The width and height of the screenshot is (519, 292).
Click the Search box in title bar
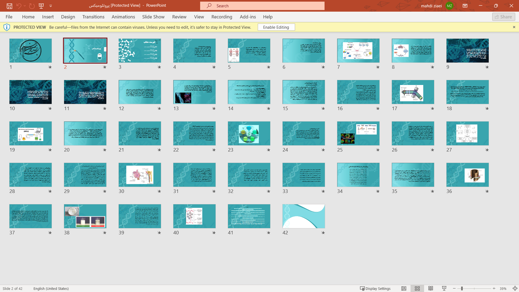click(262, 6)
